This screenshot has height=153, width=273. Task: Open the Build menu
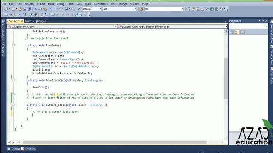[x=51, y=4]
